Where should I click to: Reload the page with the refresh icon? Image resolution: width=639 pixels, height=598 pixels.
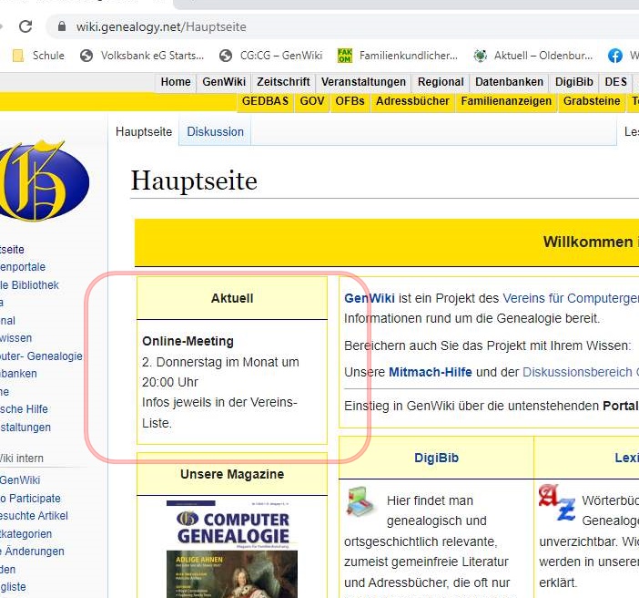tap(25, 26)
